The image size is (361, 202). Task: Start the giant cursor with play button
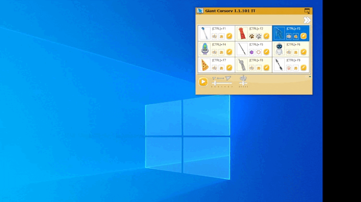tap(203, 82)
